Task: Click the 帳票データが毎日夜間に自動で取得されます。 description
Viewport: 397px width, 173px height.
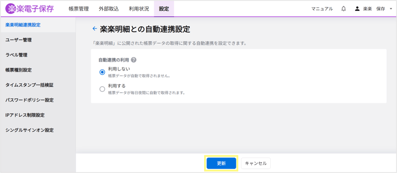Action: 147,93
